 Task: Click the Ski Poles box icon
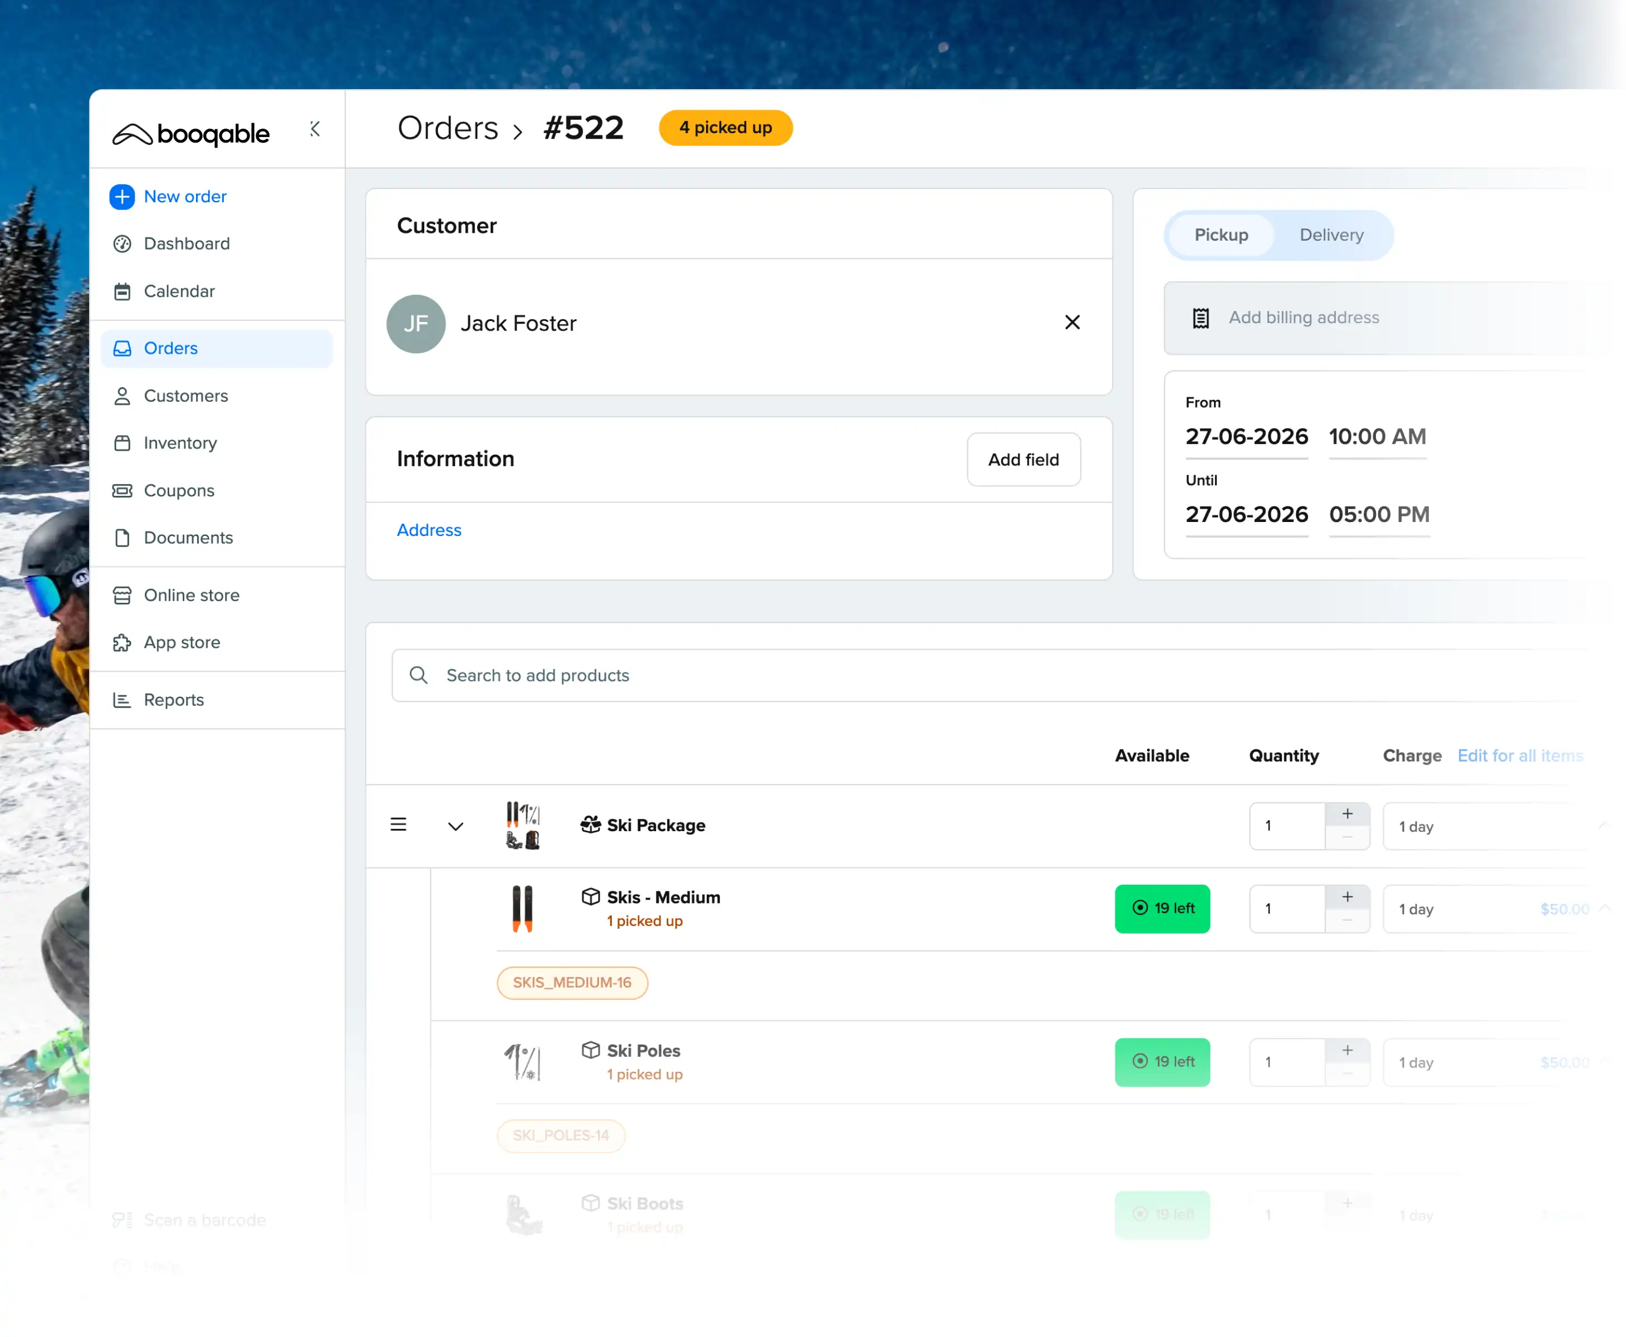pyautogui.click(x=590, y=1051)
